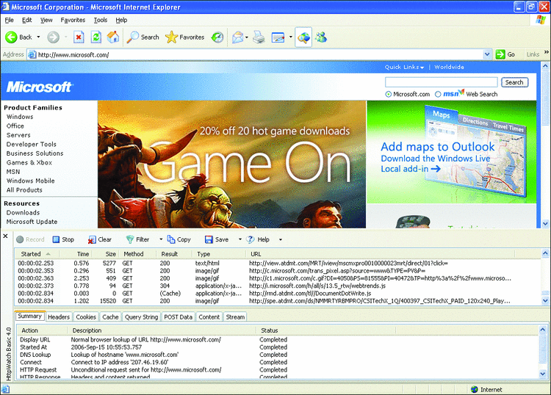The width and height of the screenshot is (551, 395).
Task: Click the web page vertical scrollbar down arrow
Action: tap(545, 223)
